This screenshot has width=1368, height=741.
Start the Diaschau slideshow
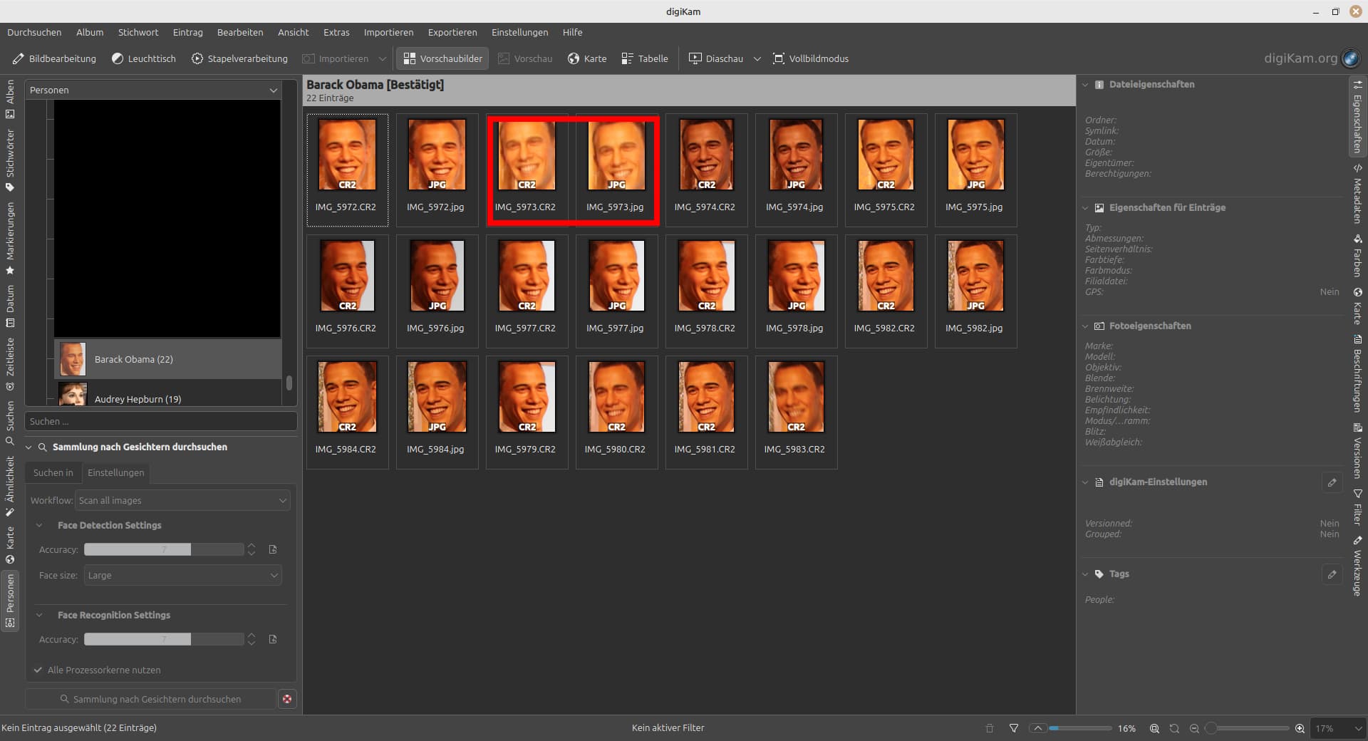[716, 58]
